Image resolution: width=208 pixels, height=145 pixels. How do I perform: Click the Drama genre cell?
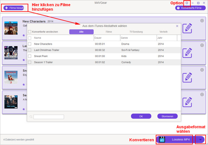click(125, 44)
